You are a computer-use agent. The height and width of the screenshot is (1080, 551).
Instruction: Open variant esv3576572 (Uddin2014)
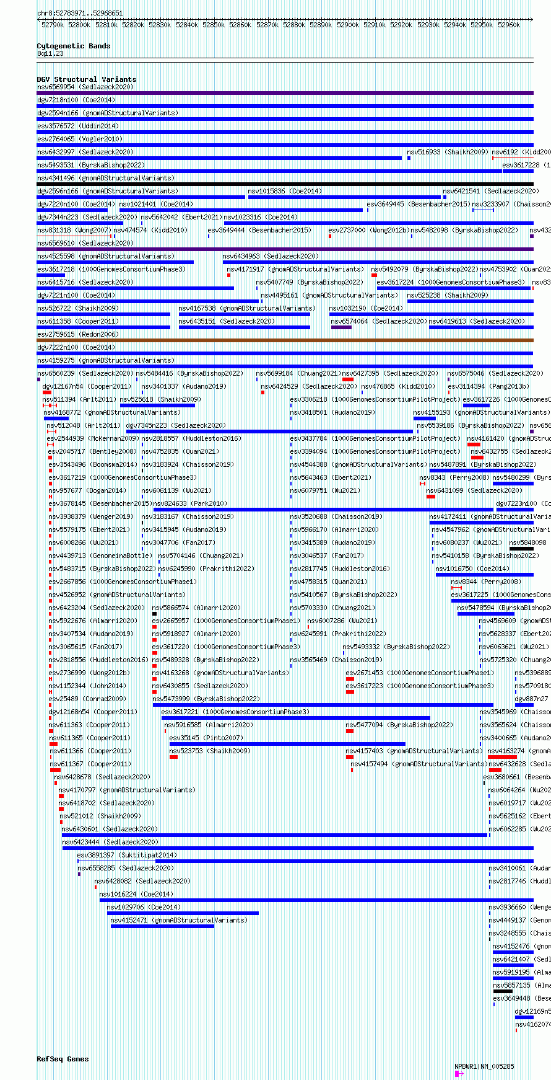pos(78,126)
